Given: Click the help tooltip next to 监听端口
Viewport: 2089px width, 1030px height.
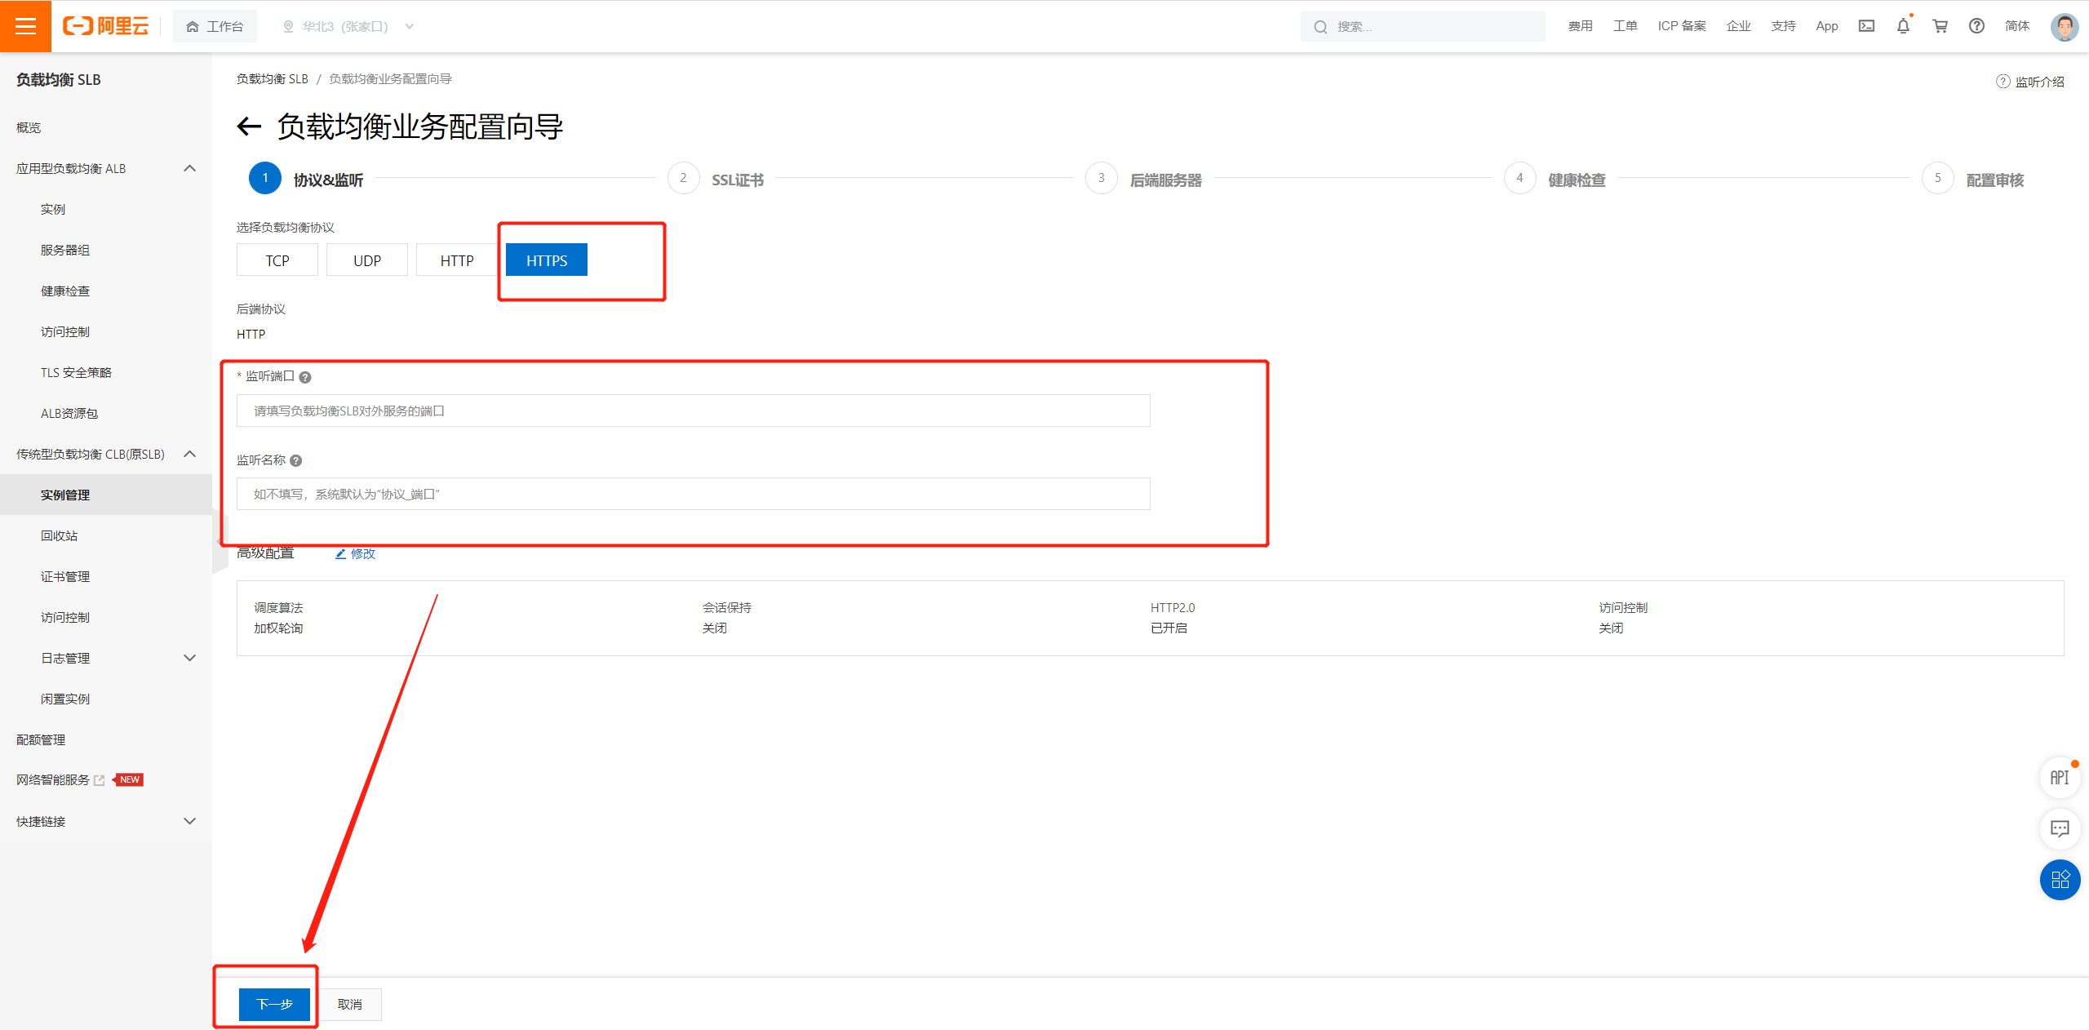Looking at the screenshot, I should [x=305, y=377].
